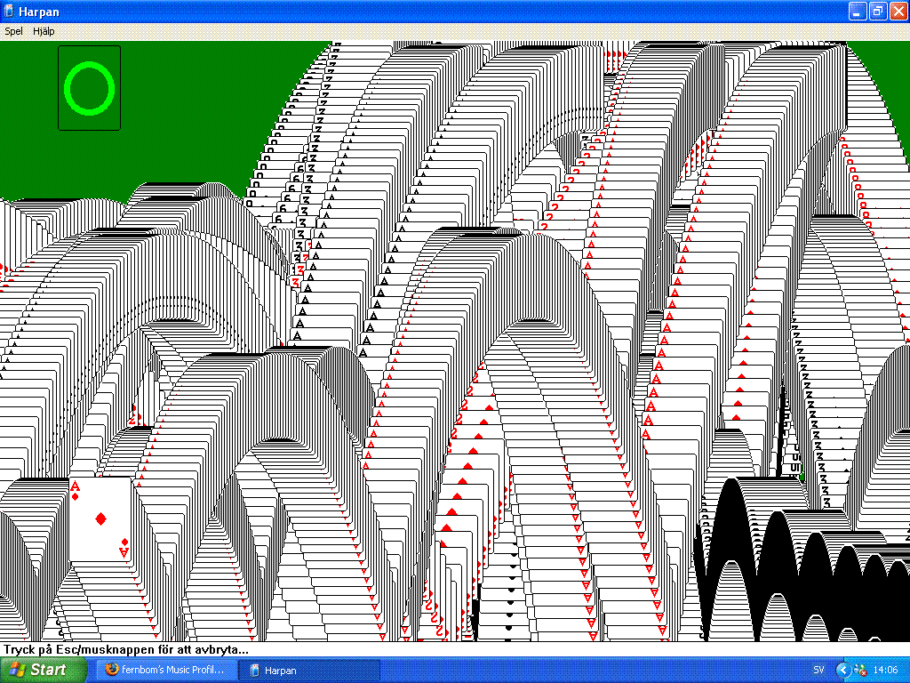Click the empty deck slot with green circle
910x683 pixels.
(90, 88)
